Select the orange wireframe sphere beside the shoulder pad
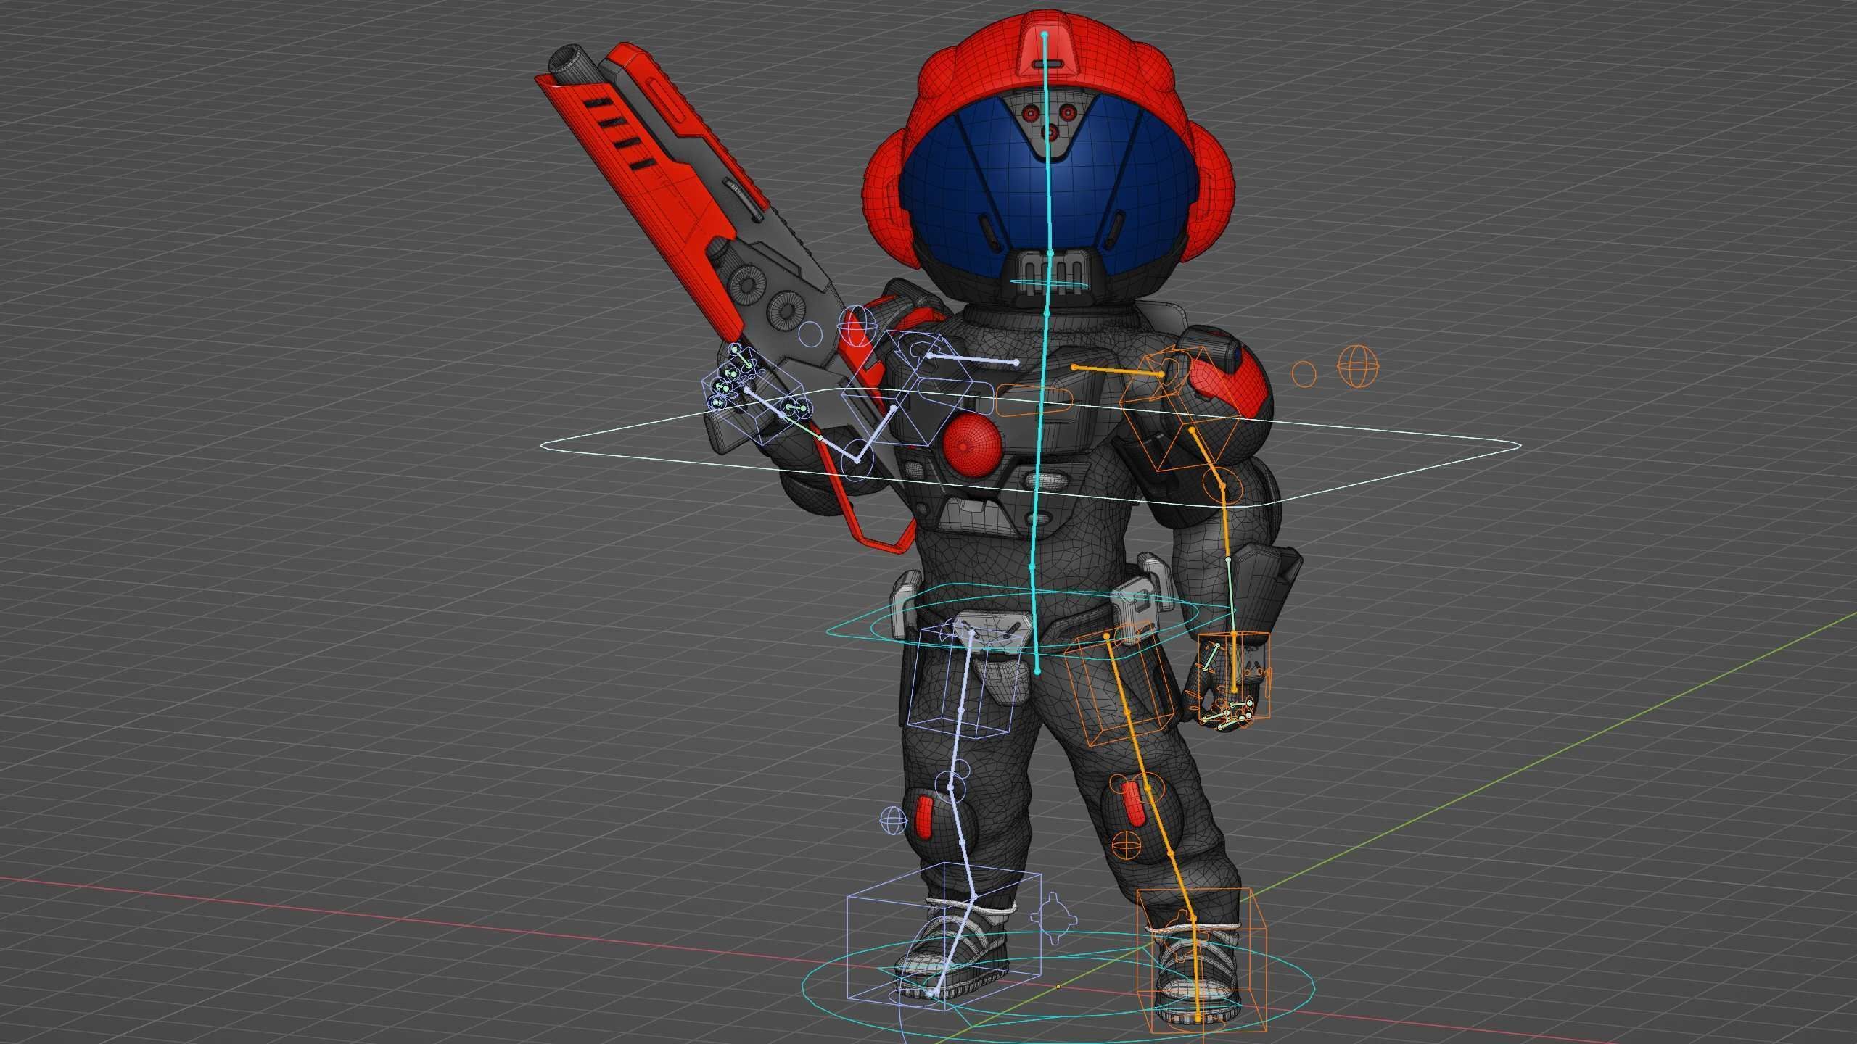The image size is (1857, 1044). [x=1356, y=366]
